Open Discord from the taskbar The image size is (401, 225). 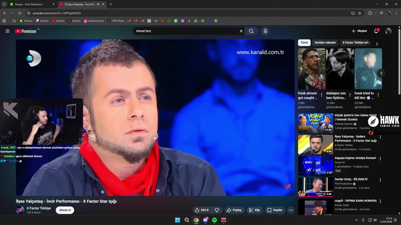pyautogui.click(x=205, y=220)
